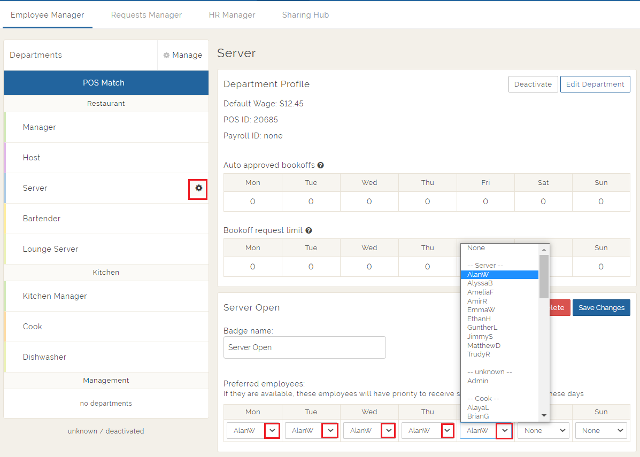Click the Edit Department button
Image resolution: width=640 pixels, height=457 pixels.
coord(595,84)
